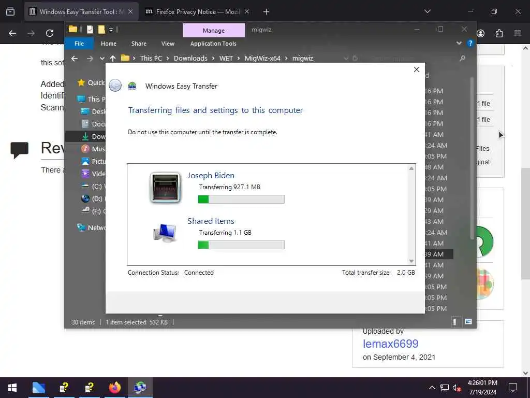Viewport: 530px width, 398px height.
Task: Click Windows Easy Transfer taskbar icon
Action: pos(140,388)
